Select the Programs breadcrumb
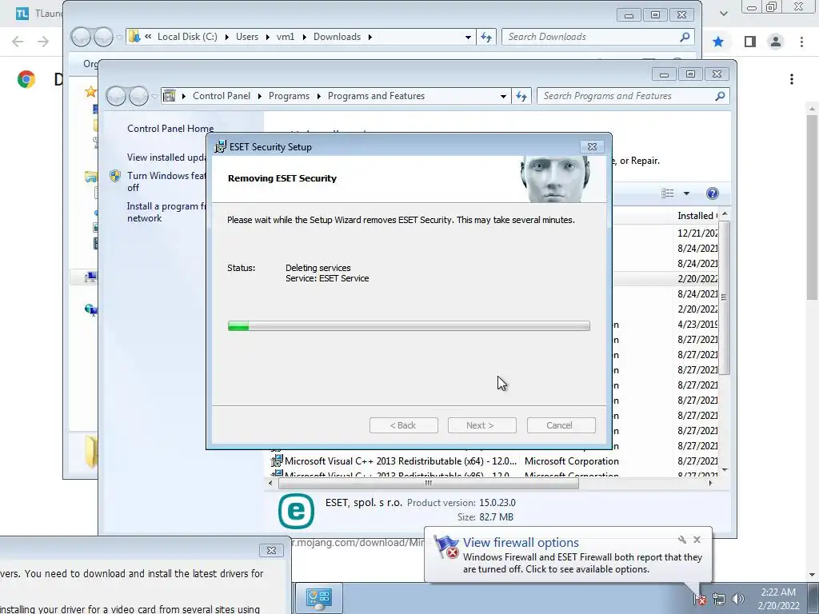Image resolution: width=819 pixels, height=614 pixels. click(289, 96)
